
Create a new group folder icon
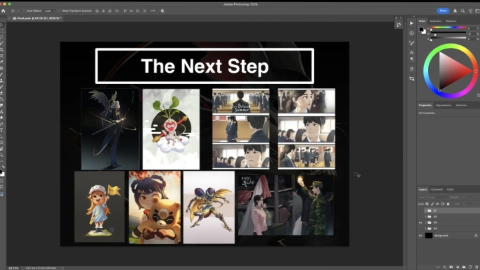464,267
